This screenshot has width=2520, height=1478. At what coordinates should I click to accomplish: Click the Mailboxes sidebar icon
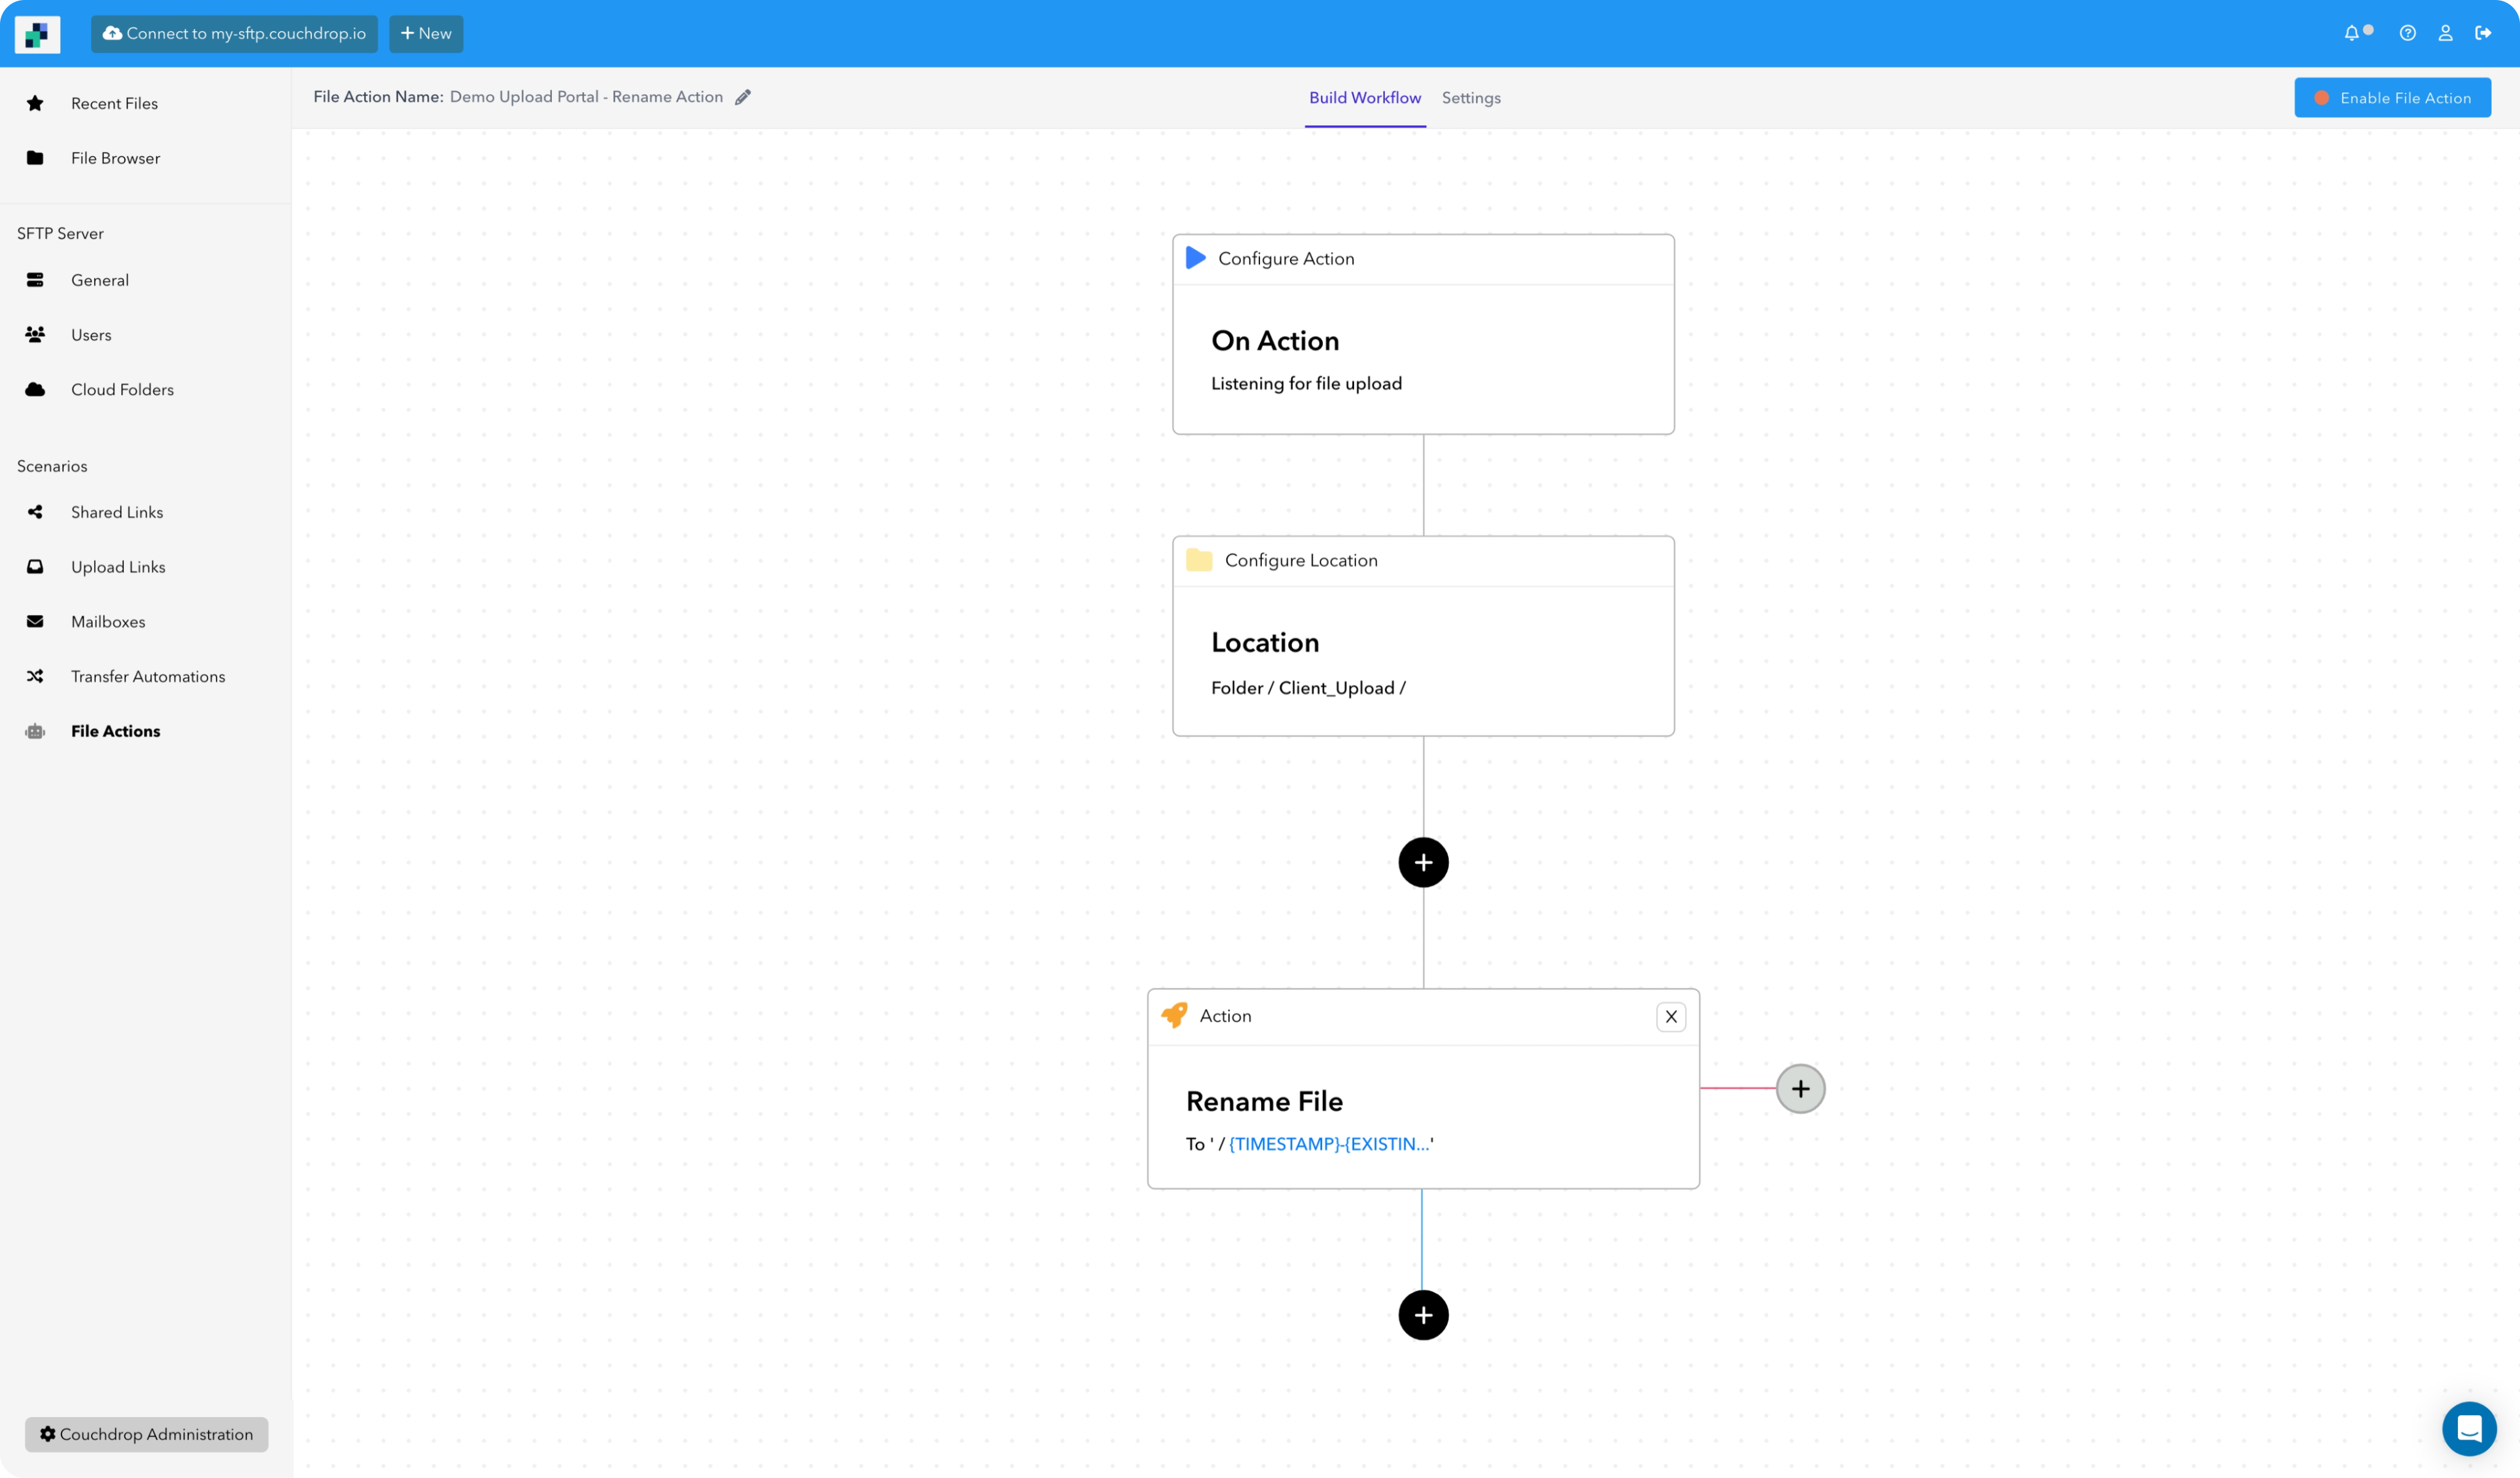(35, 621)
